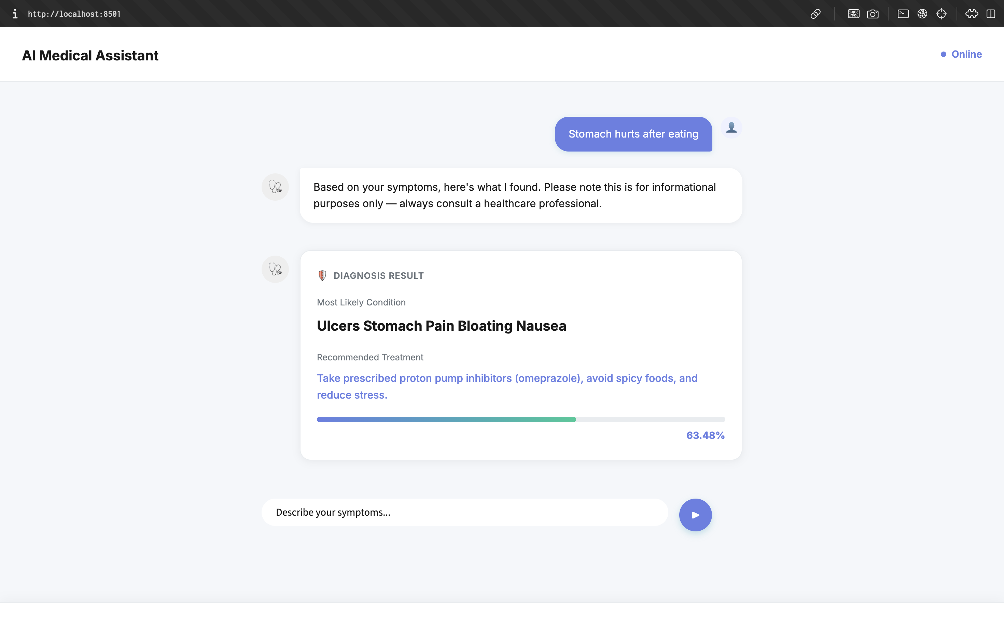Click the shield icon next to Diagnosis Result
The image size is (1004, 630).
point(322,275)
